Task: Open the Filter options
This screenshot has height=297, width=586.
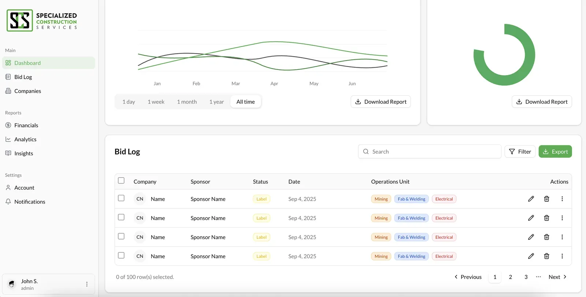Action: click(x=520, y=152)
